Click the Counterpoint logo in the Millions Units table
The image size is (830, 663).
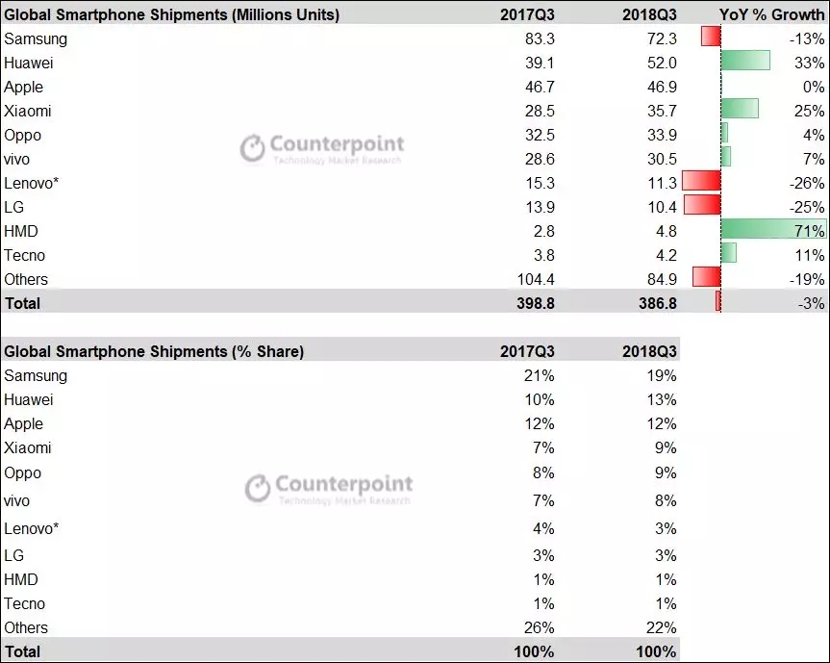322,147
